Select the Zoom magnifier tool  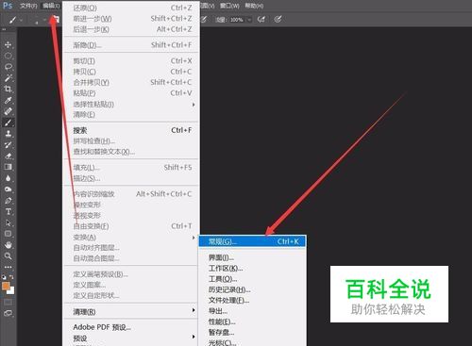click(8, 256)
